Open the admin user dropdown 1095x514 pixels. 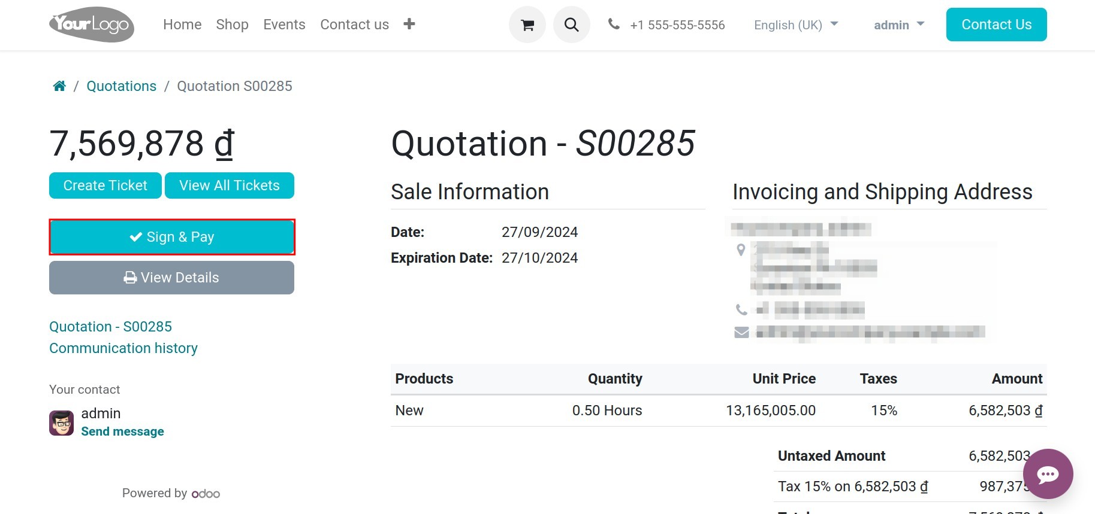click(899, 25)
